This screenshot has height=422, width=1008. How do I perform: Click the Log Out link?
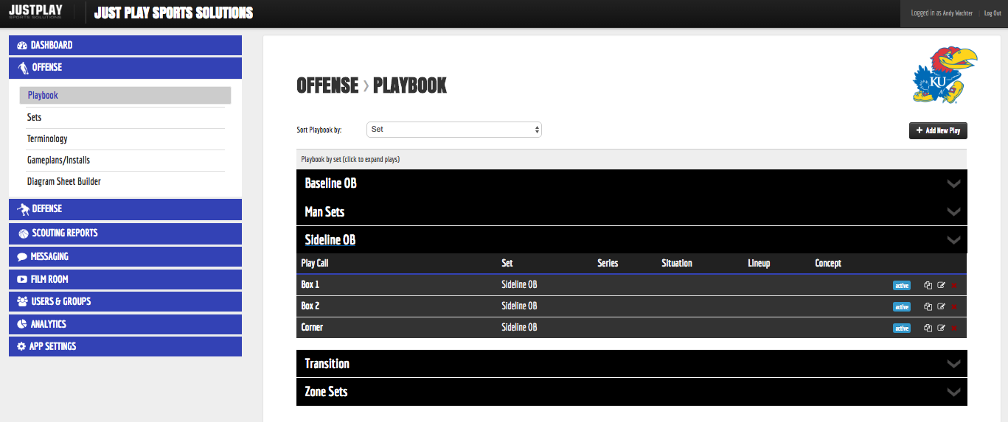[993, 13]
